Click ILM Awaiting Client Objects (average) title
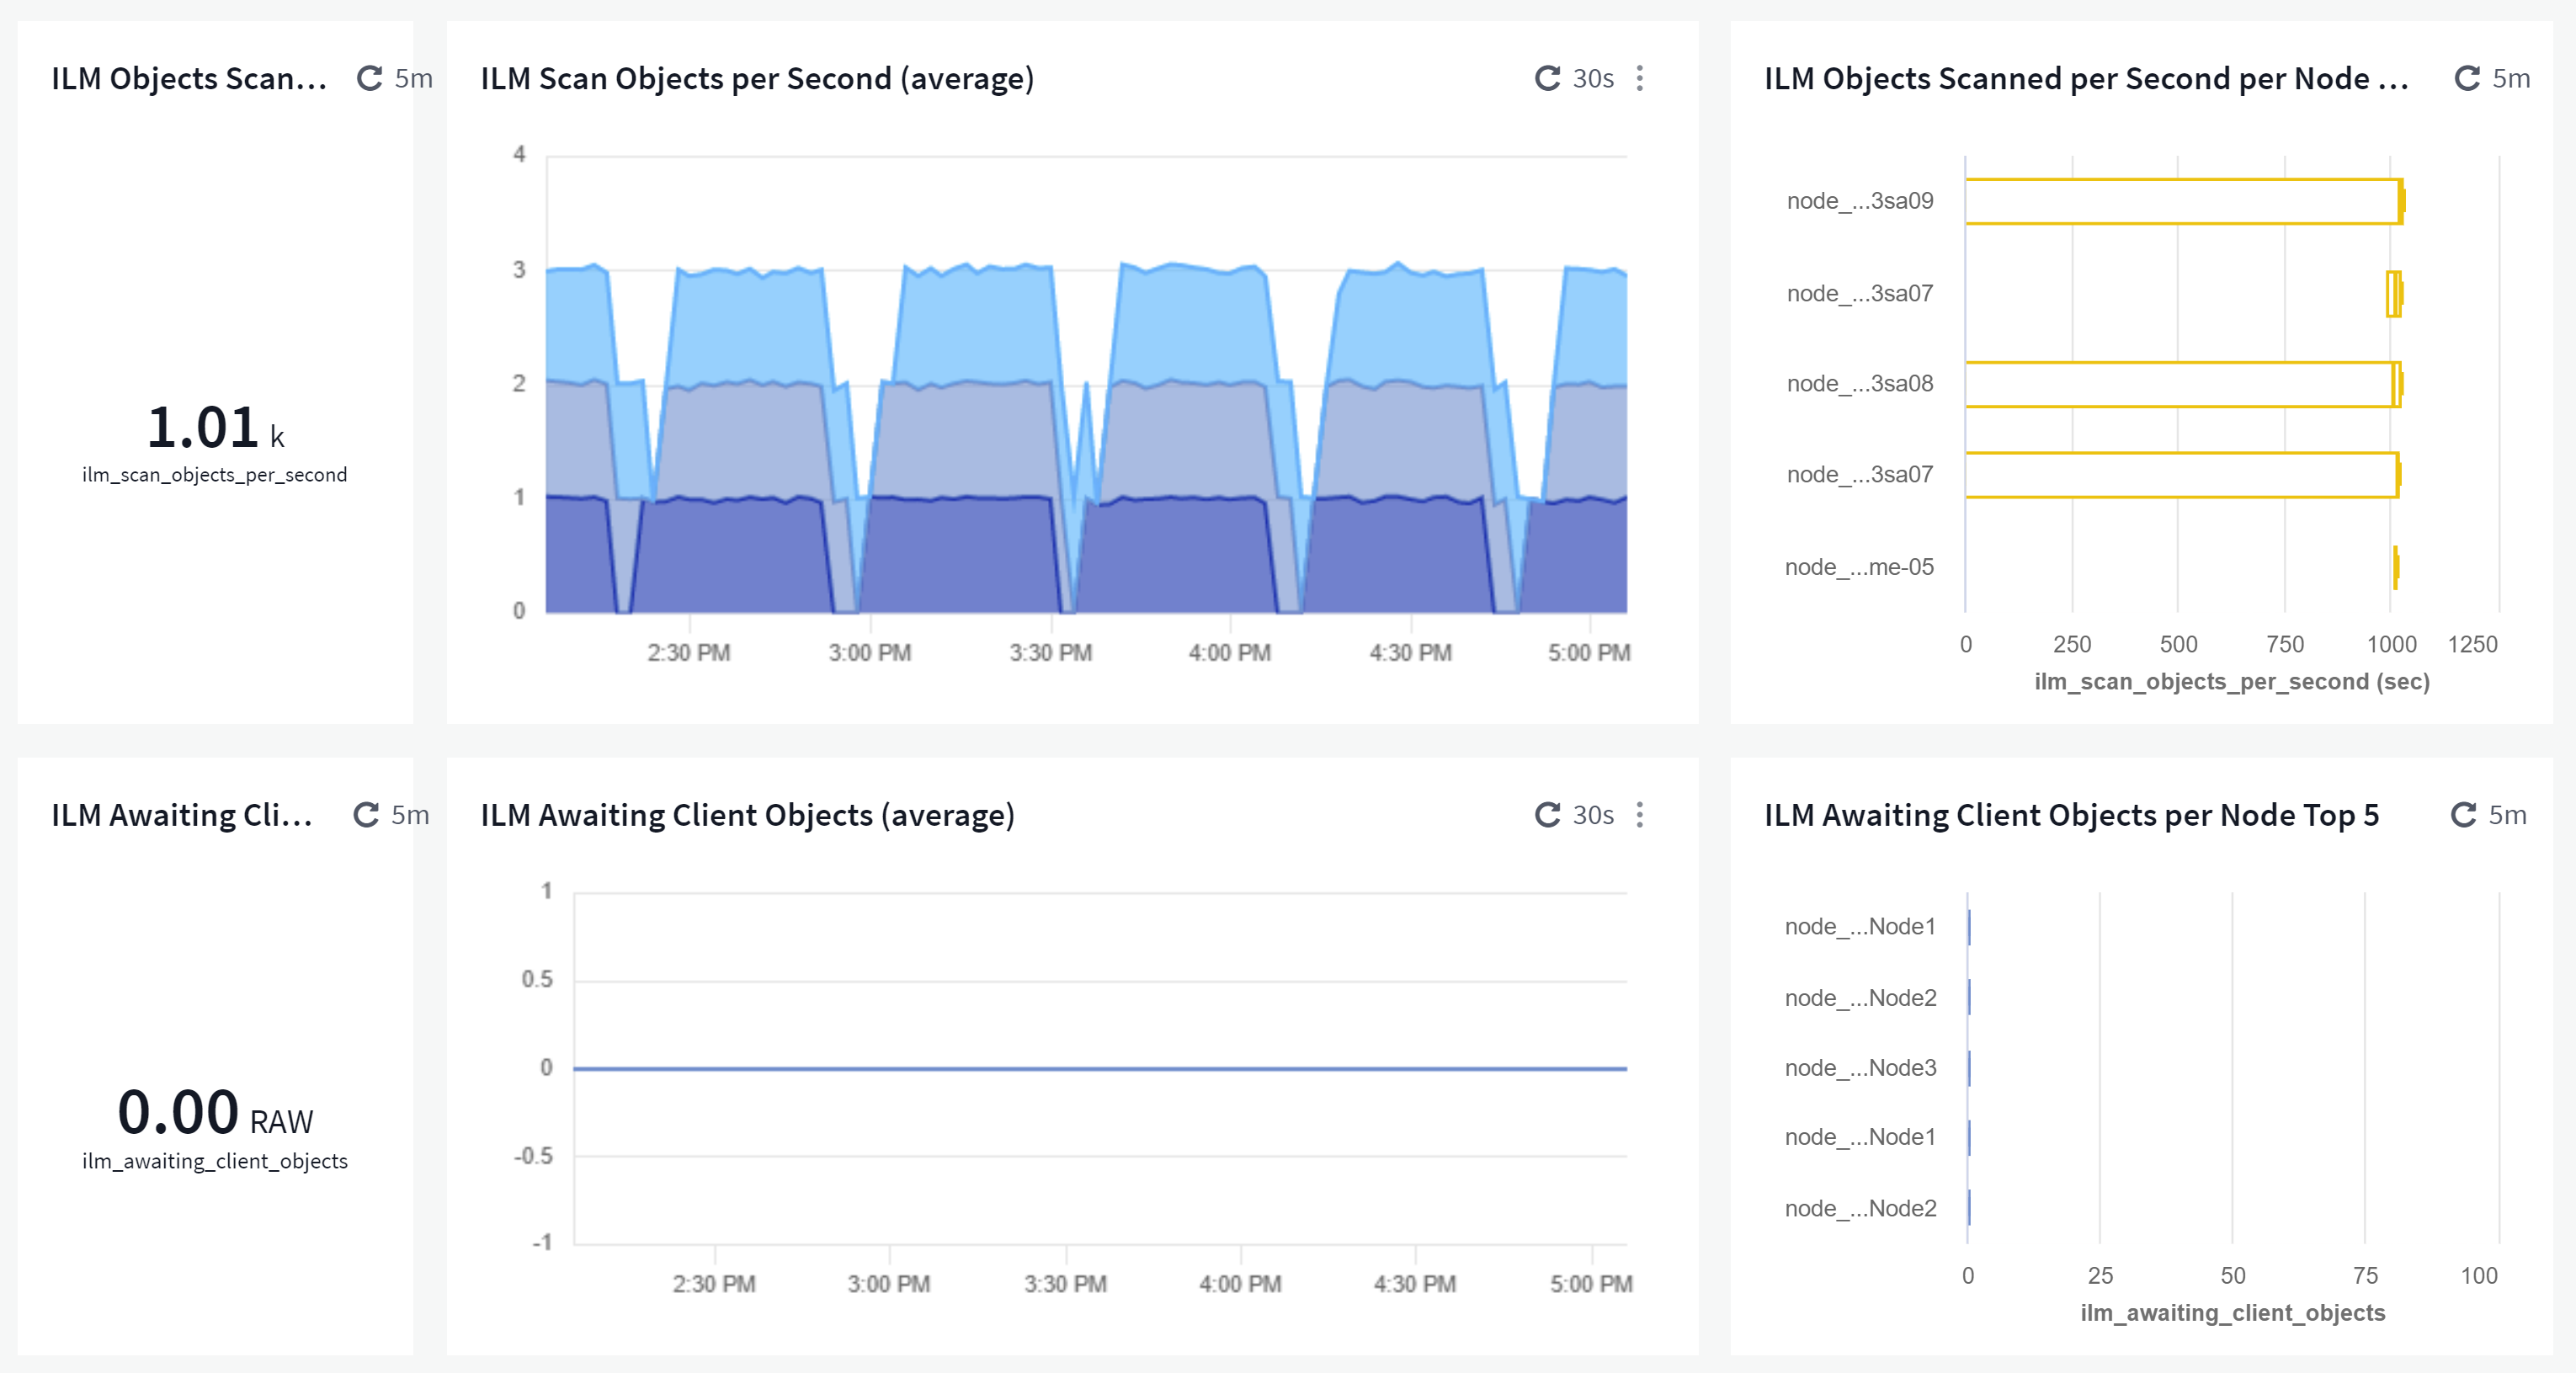This screenshot has width=2576, height=1373. pyautogui.click(x=747, y=815)
